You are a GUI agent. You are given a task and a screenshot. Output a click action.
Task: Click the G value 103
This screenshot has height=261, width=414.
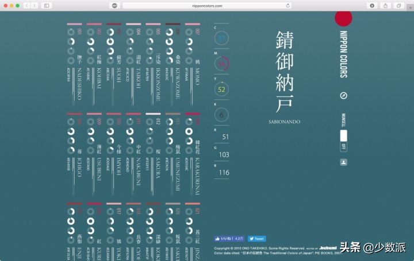point(224,155)
